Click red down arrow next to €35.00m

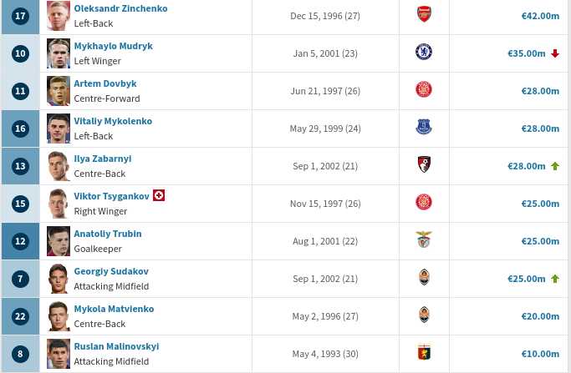pyautogui.click(x=554, y=53)
